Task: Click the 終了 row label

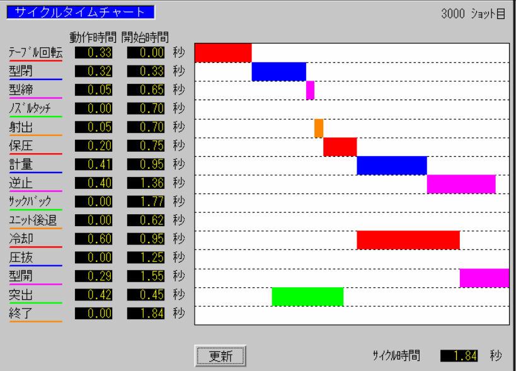Action: [x=21, y=313]
